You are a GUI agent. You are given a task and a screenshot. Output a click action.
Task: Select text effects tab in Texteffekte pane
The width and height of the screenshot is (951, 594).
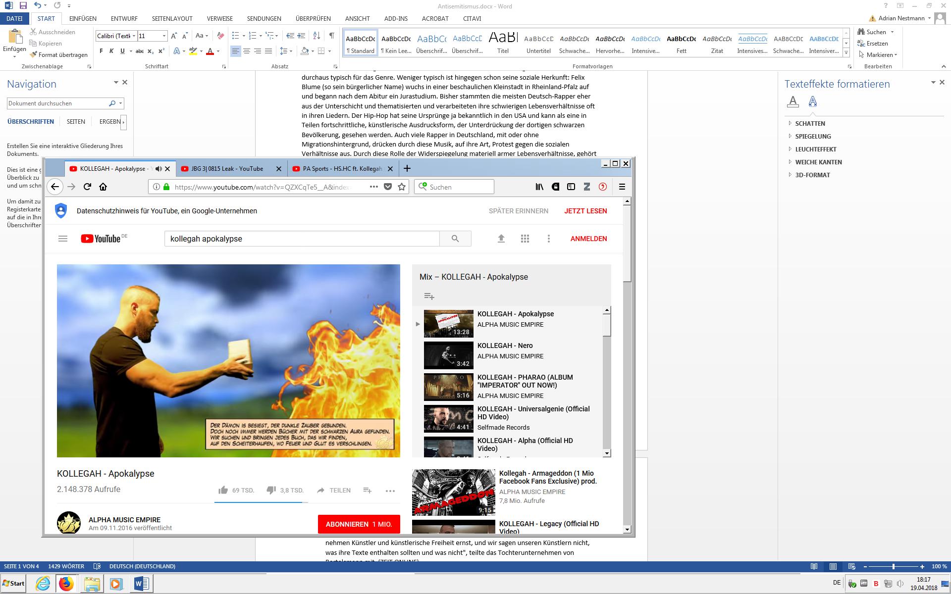tap(813, 101)
